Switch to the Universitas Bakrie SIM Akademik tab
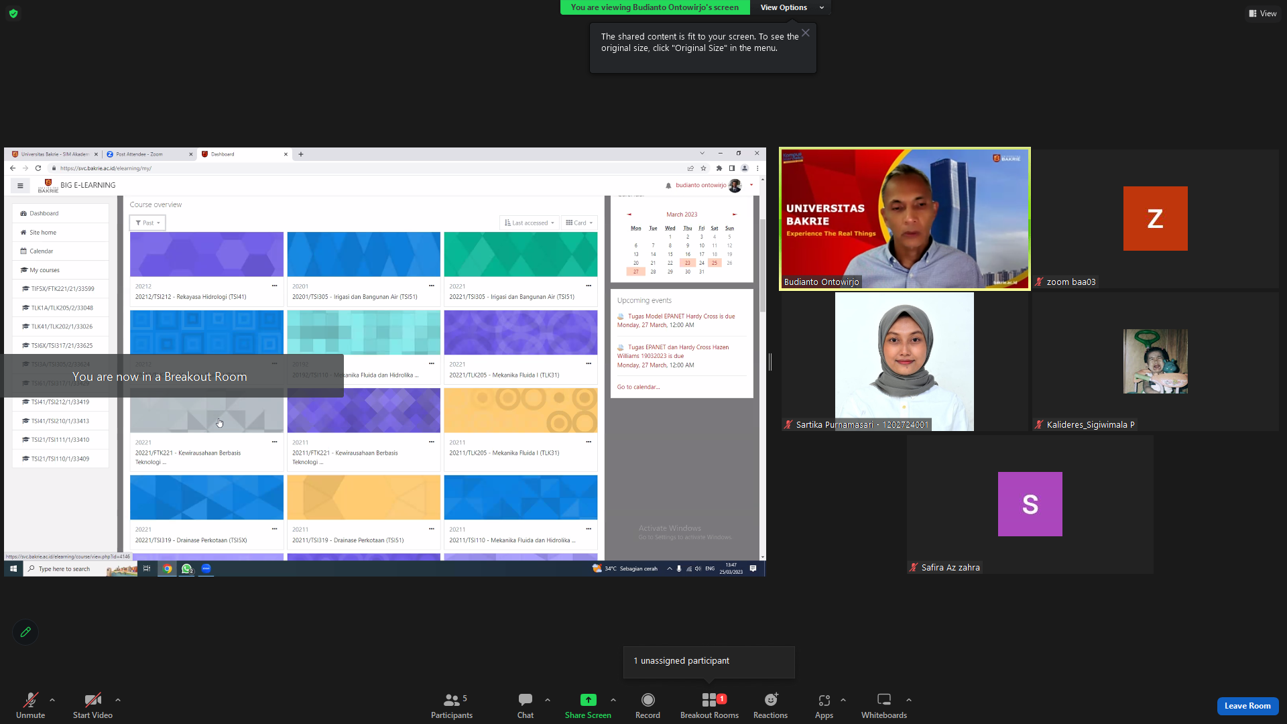Viewport: 1287px width, 724px height. (55, 154)
